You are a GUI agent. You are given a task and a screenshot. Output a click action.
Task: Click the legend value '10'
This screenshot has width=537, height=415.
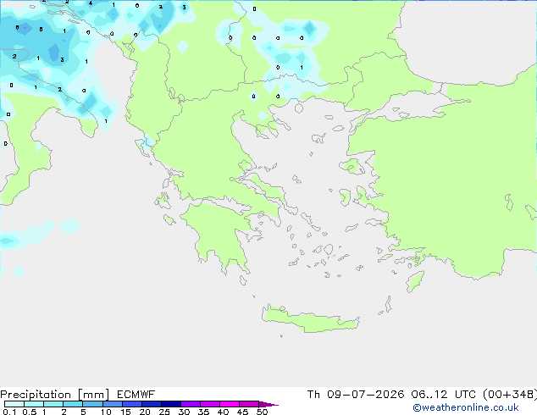click(106, 412)
